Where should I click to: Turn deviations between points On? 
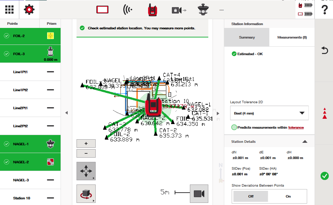(288, 196)
